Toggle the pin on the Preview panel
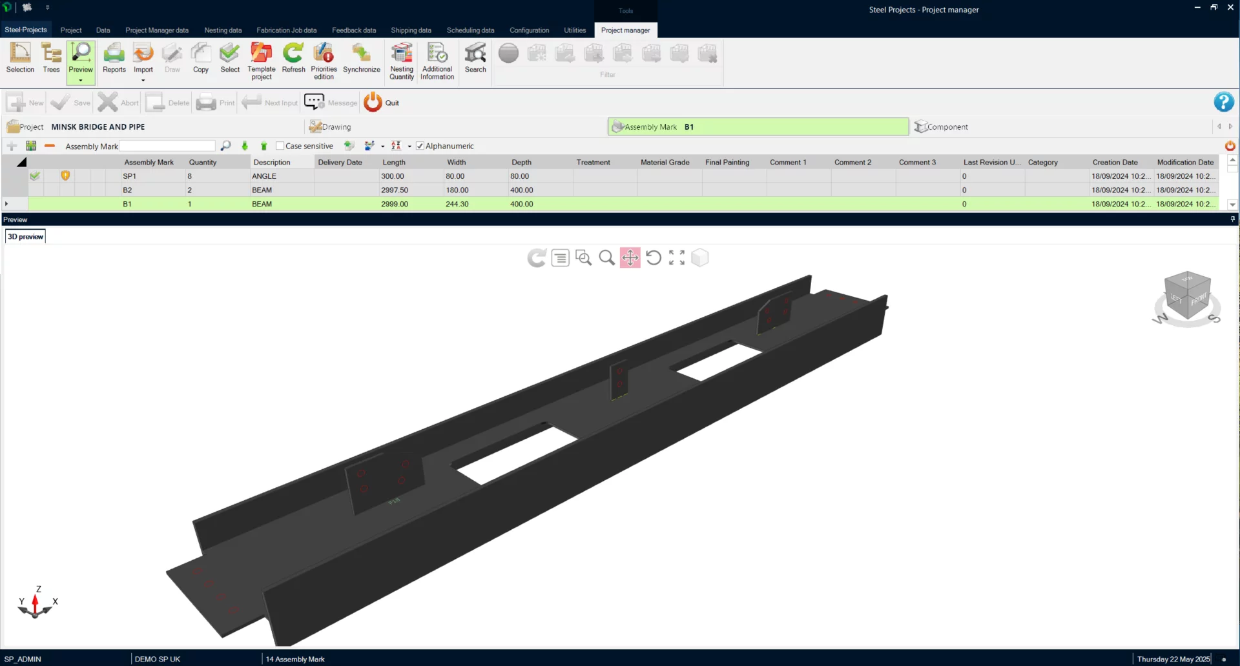Screen dimensions: 1240x666 (x=1232, y=219)
